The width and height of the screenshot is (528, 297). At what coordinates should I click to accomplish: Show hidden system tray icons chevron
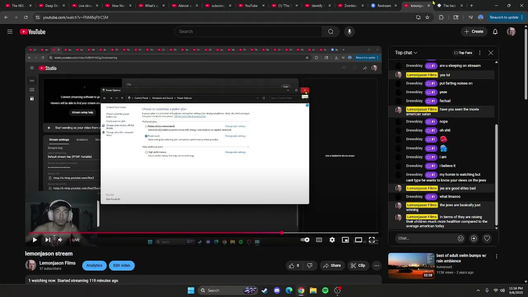click(x=478, y=290)
